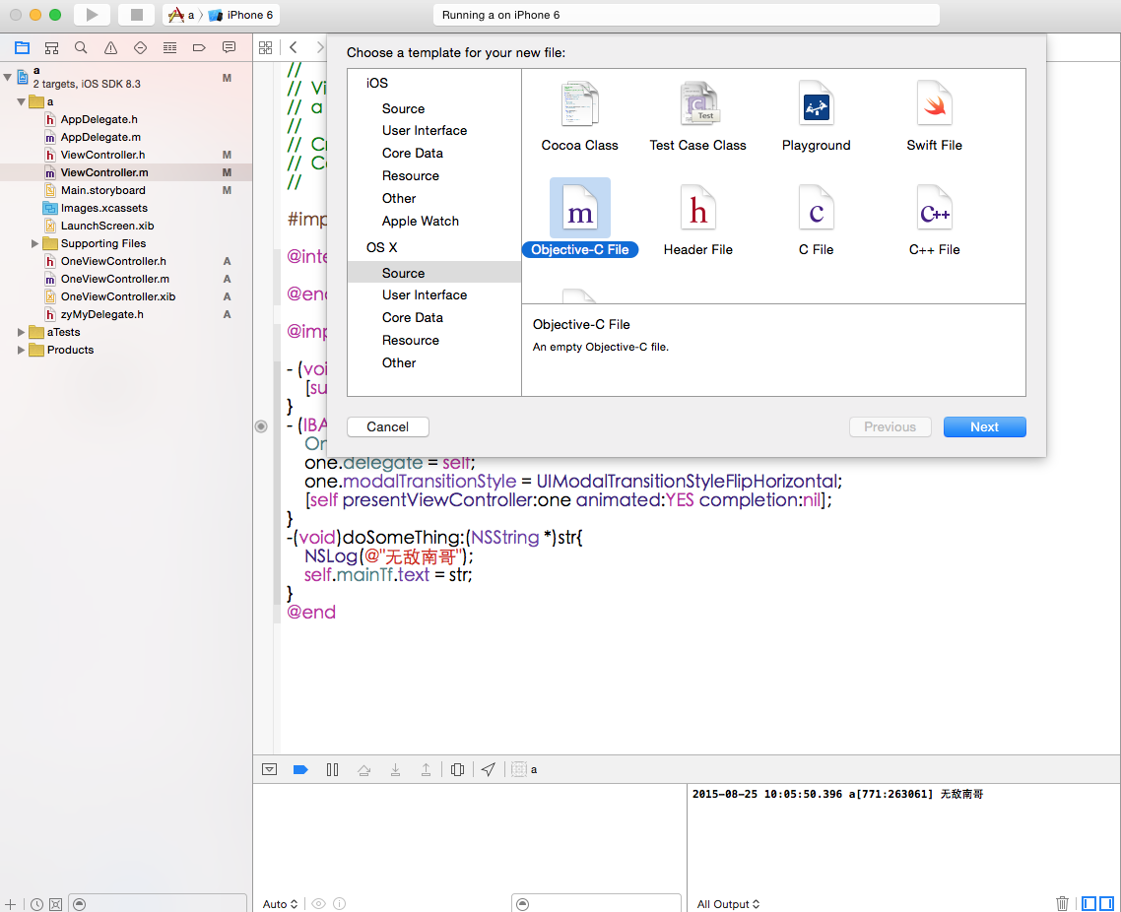Clear console with the trash icon
Screen dimensions: 1121x912
tap(1062, 903)
